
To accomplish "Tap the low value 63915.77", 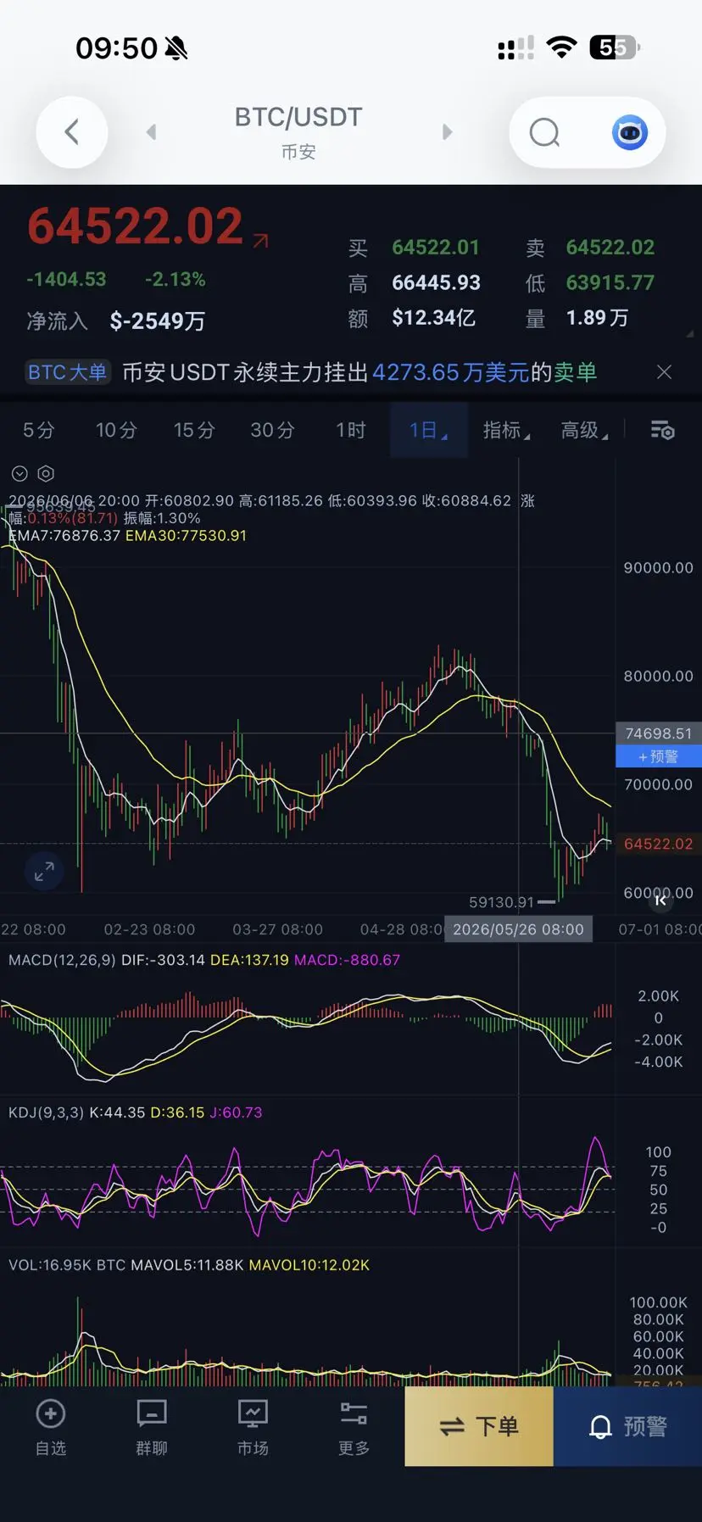I will pyautogui.click(x=610, y=282).
